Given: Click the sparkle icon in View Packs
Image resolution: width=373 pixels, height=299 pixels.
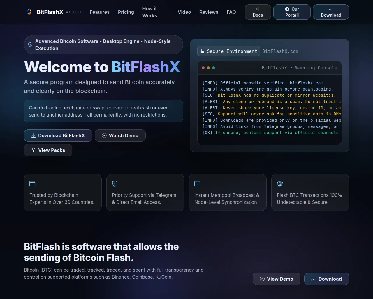Looking at the screenshot, I should [x=34, y=150].
